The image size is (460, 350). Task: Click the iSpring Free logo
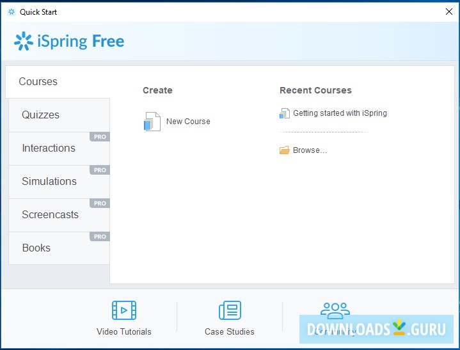69,41
